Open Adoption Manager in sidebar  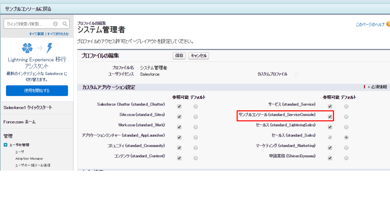[29, 158]
